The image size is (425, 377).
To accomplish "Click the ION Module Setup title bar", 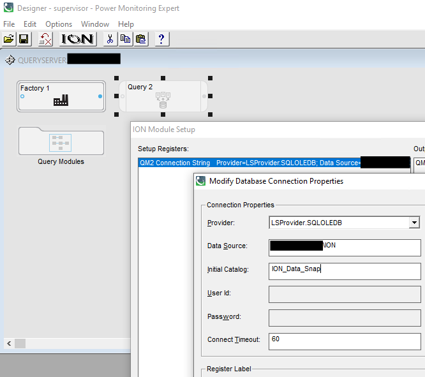I will (278, 129).
